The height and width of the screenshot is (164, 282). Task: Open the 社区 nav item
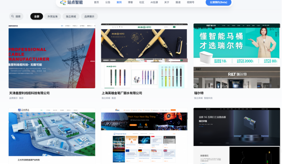[142, 2]
